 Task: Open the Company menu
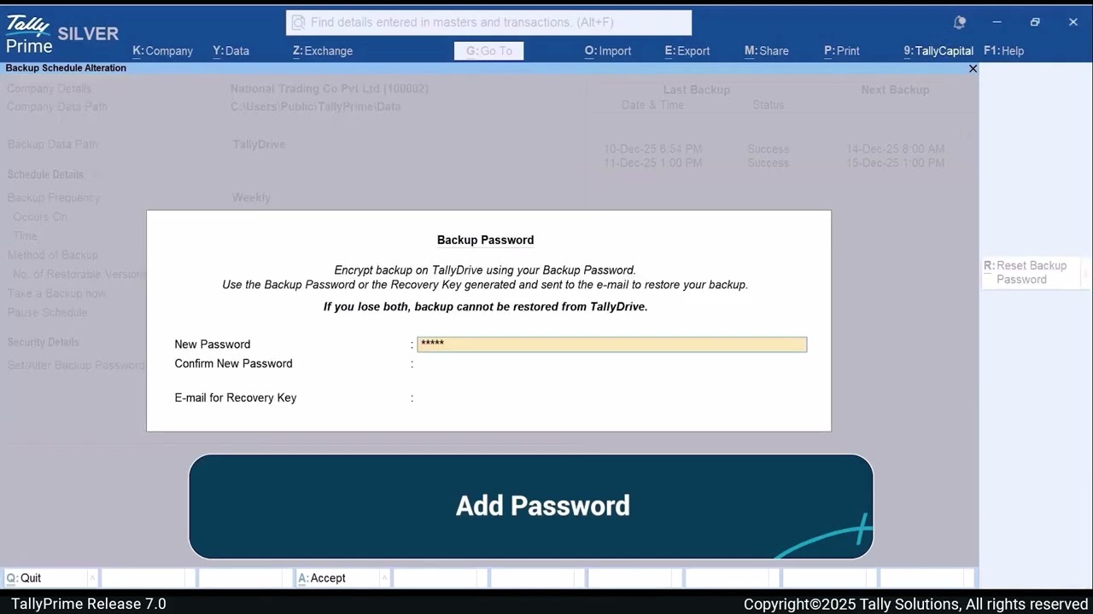coord(162,51)
